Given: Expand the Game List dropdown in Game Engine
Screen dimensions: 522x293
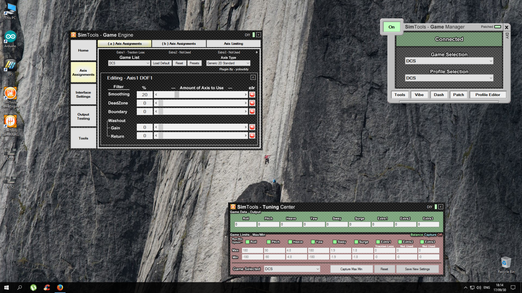Looking at the screenshot, I should pos(148,63).
